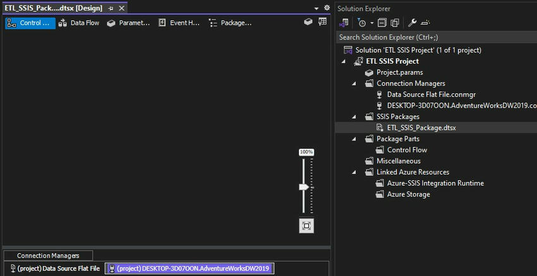Collapse the SSIS Packages folder arrow
This screenshot has height=276, width=537.
(354, 117)
